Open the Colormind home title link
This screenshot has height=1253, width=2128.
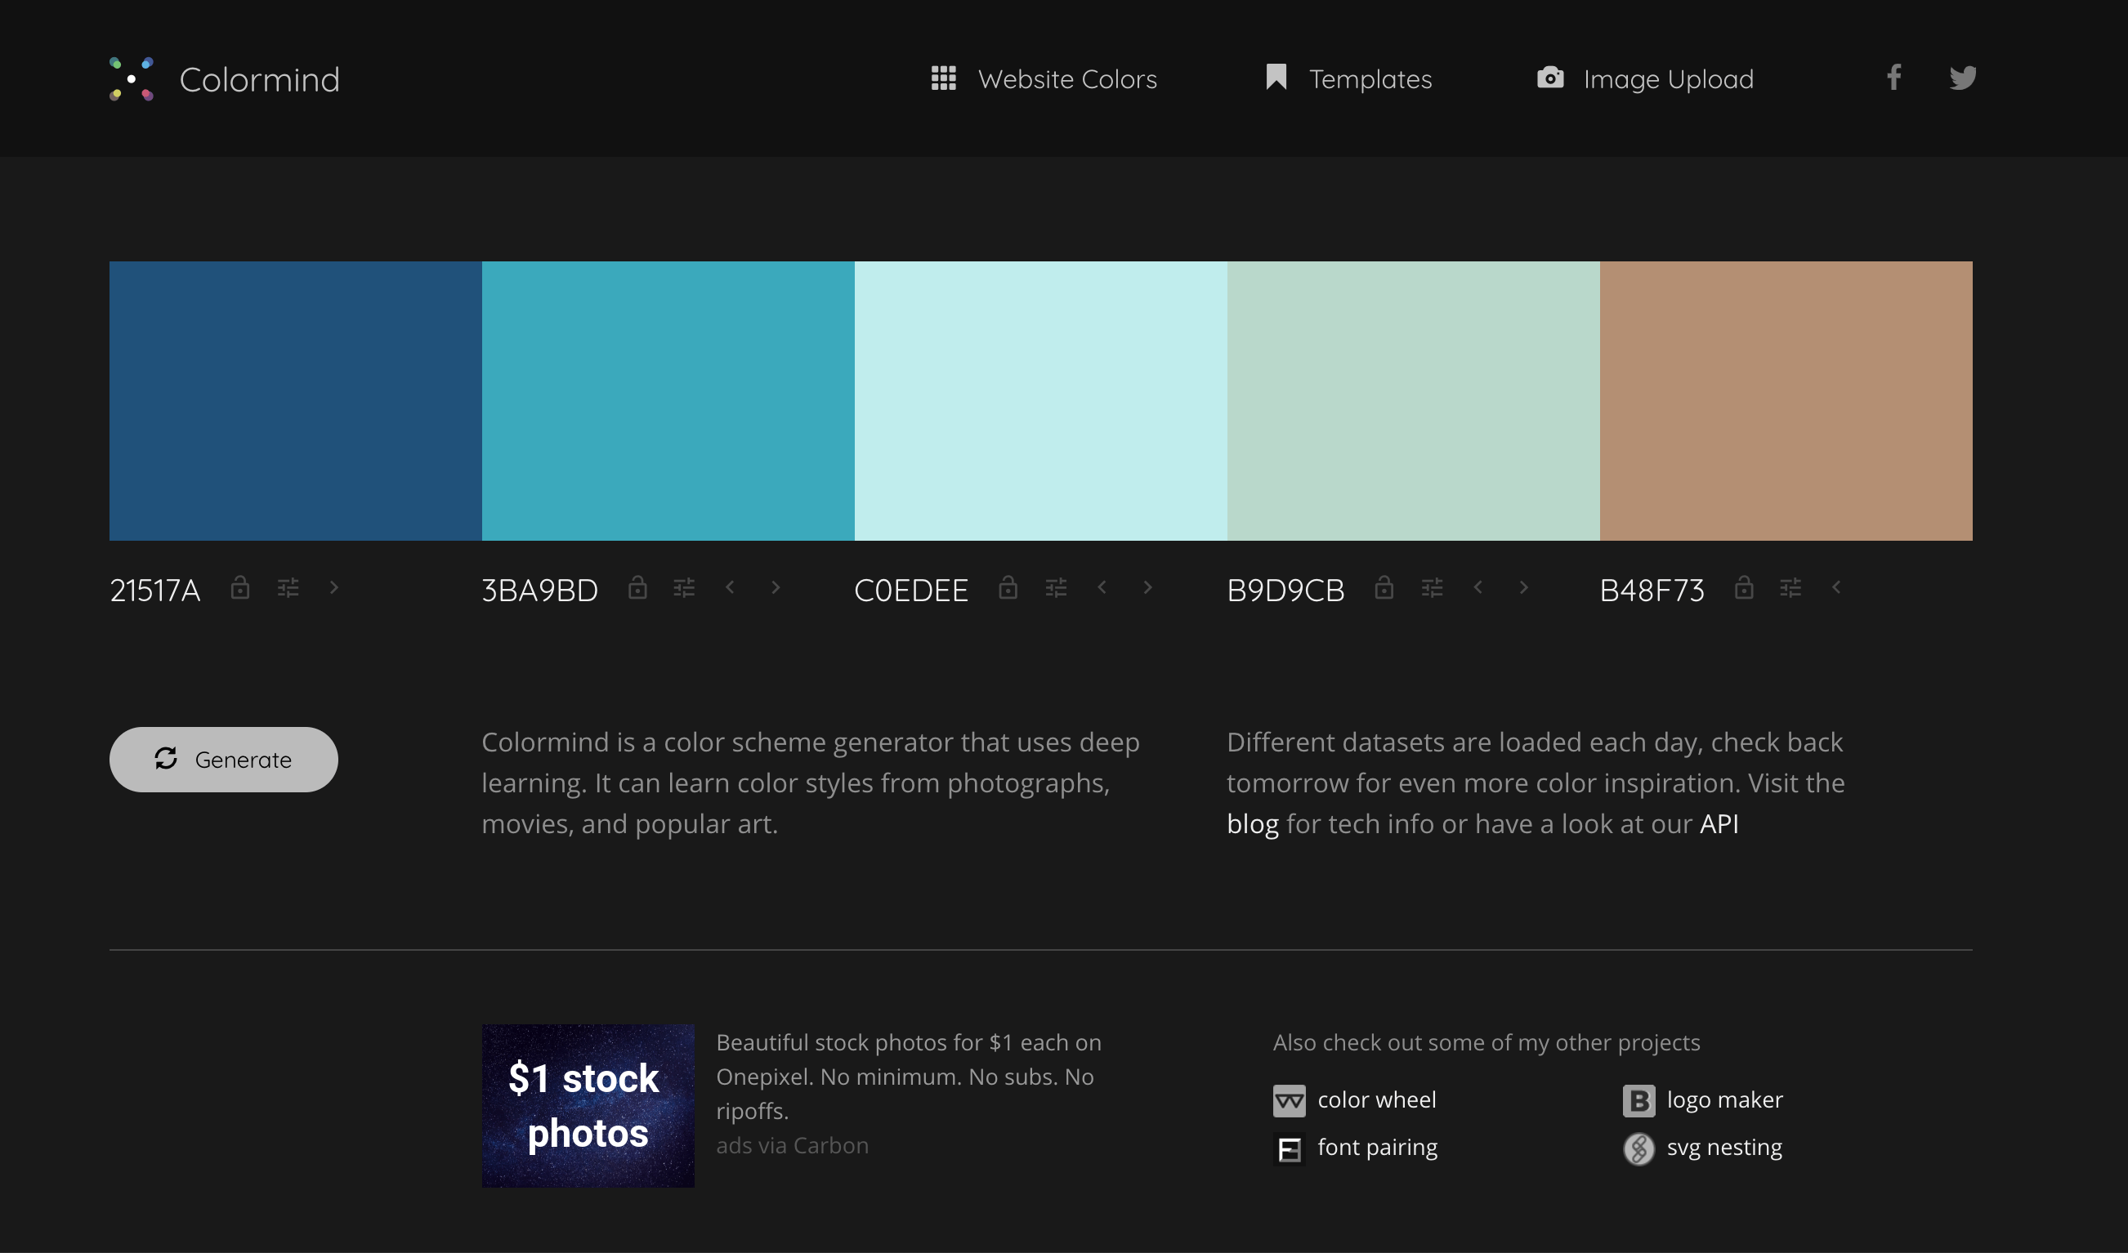(x=259, y=79)
